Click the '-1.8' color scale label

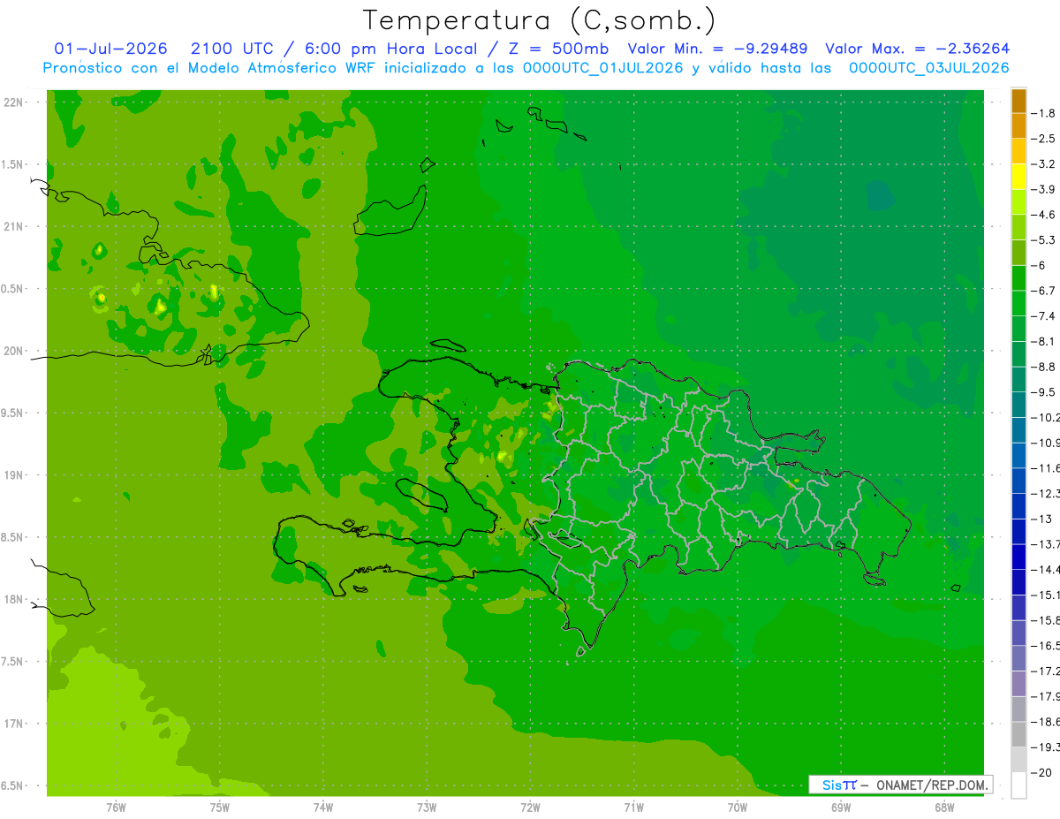coord(1043,113)
